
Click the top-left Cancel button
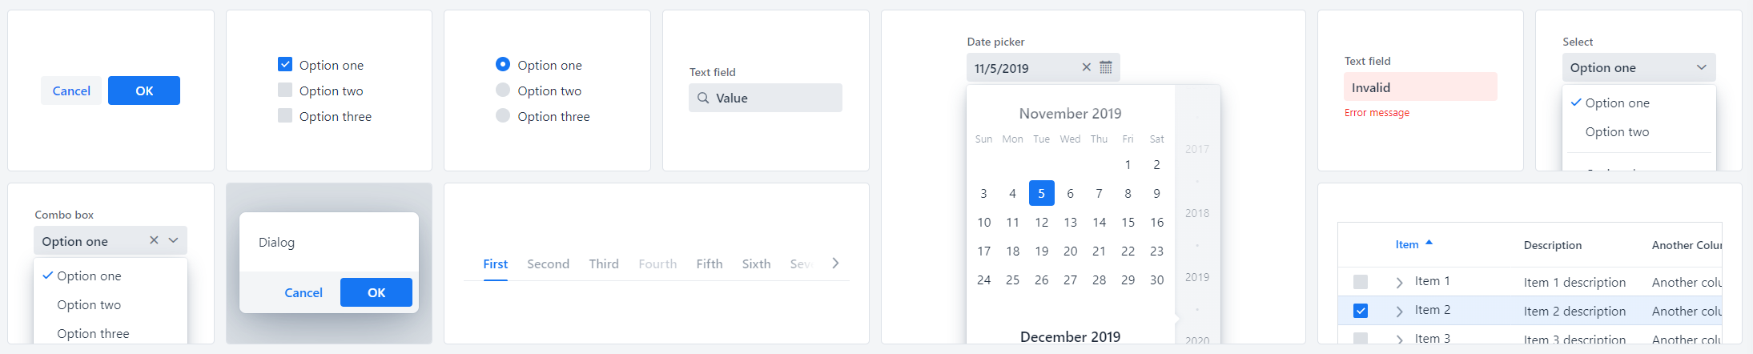(x=71, y=91)
